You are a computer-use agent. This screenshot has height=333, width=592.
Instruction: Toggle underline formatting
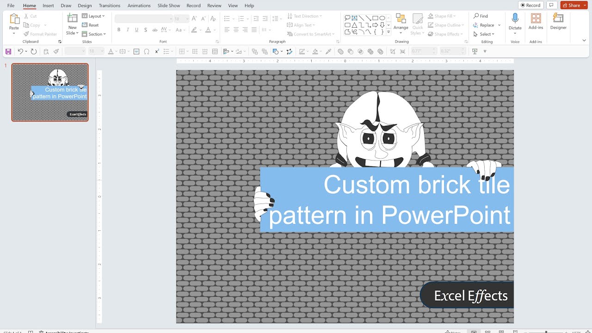click(x=136, y=30)
